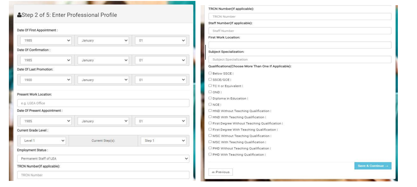The width and height of the screenshot is (417, 187).
Task: Open the Employment Status dropdown
Action: coord(103,159)
